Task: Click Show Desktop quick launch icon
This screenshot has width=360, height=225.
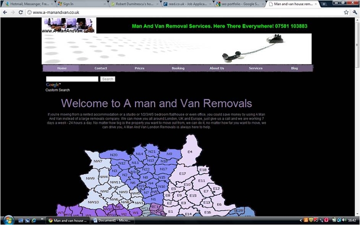Action: pyautogui.click(x=21, y=221)
